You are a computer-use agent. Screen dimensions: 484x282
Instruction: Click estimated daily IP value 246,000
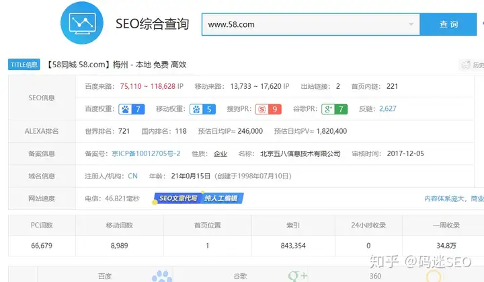[x=250, y=131]
